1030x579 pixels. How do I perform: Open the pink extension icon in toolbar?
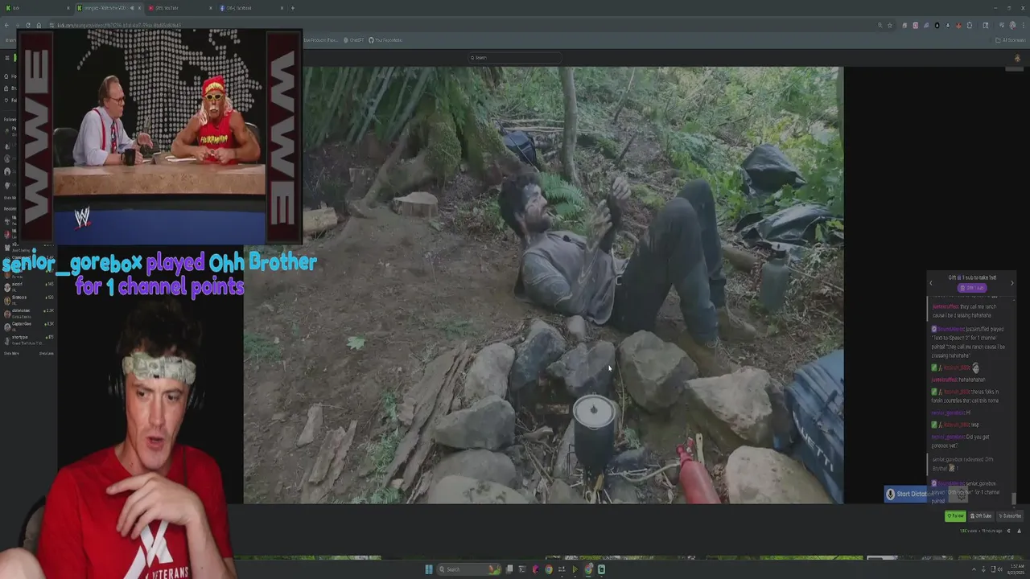[916, 26]
